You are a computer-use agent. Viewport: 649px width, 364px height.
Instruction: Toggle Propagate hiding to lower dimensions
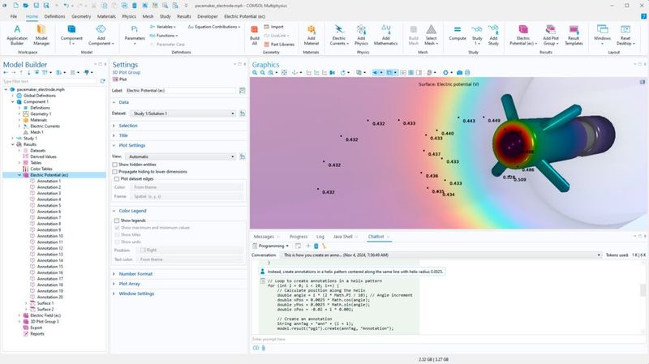tap(114, 172)
